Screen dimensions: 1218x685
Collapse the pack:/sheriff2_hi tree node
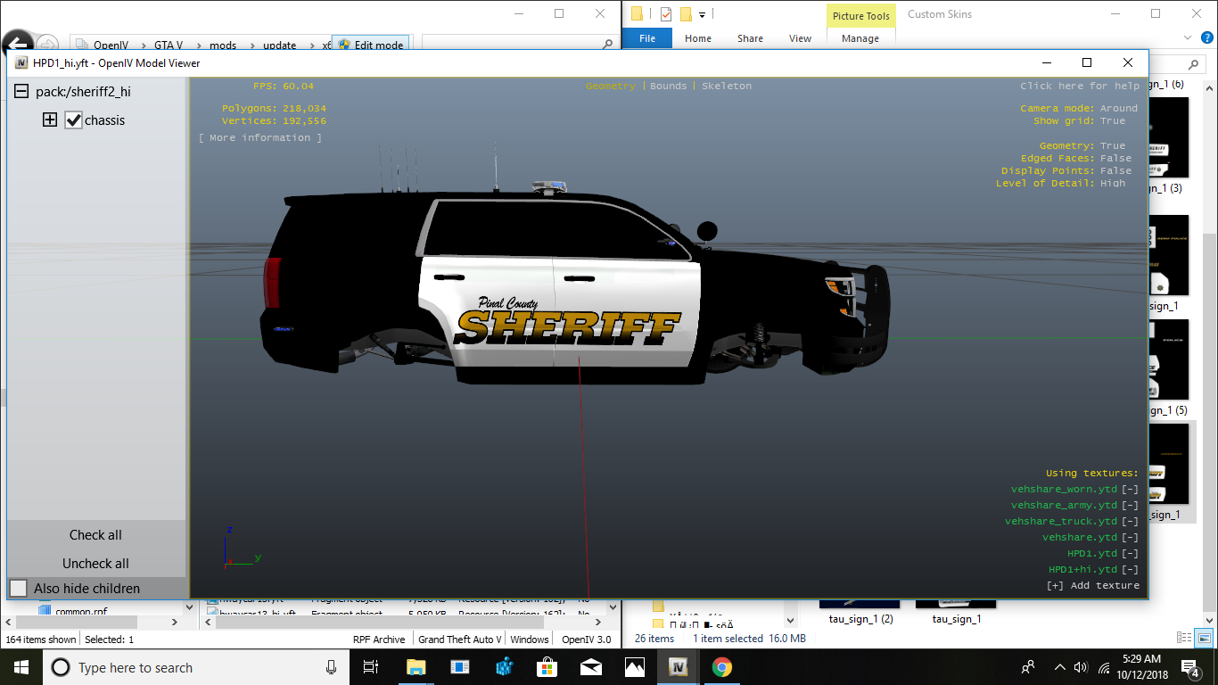click(x=21, y=92)
